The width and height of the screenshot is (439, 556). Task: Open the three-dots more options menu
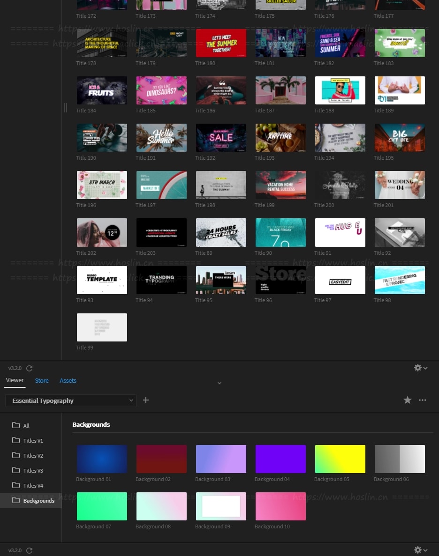pos(423,400)
